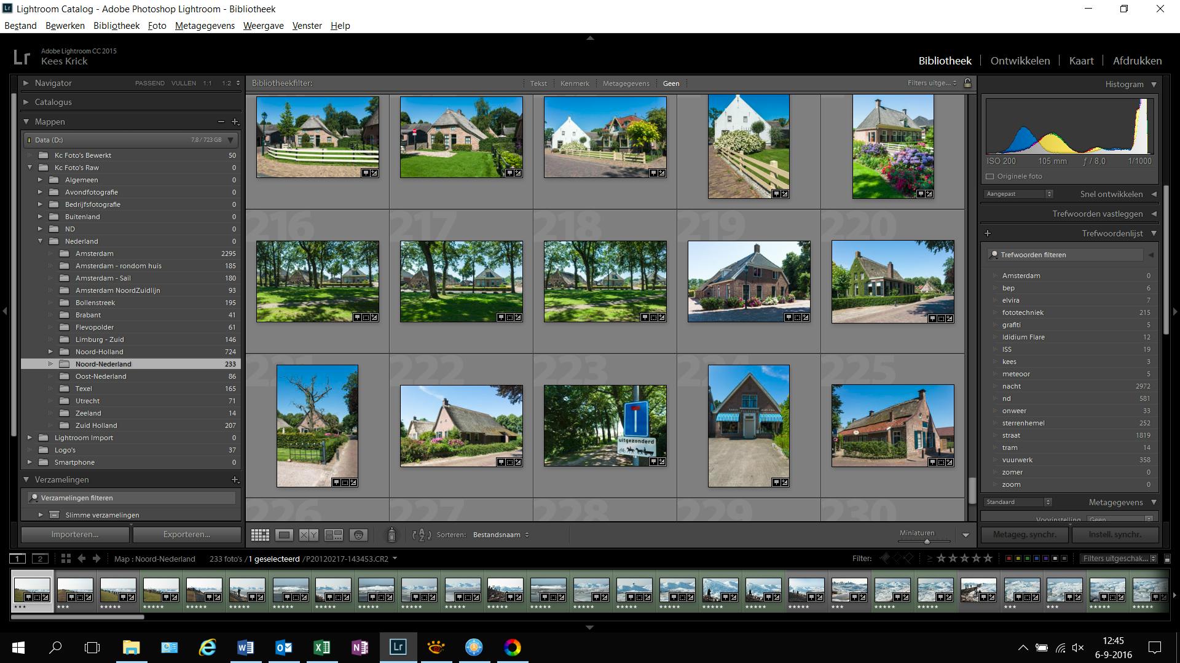The image size is (1180, 663).
Task: Click the red color label filter swatch
Action: click(x=1009, y=559)
